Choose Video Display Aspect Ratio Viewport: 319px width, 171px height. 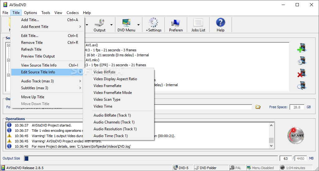[118, 79]
